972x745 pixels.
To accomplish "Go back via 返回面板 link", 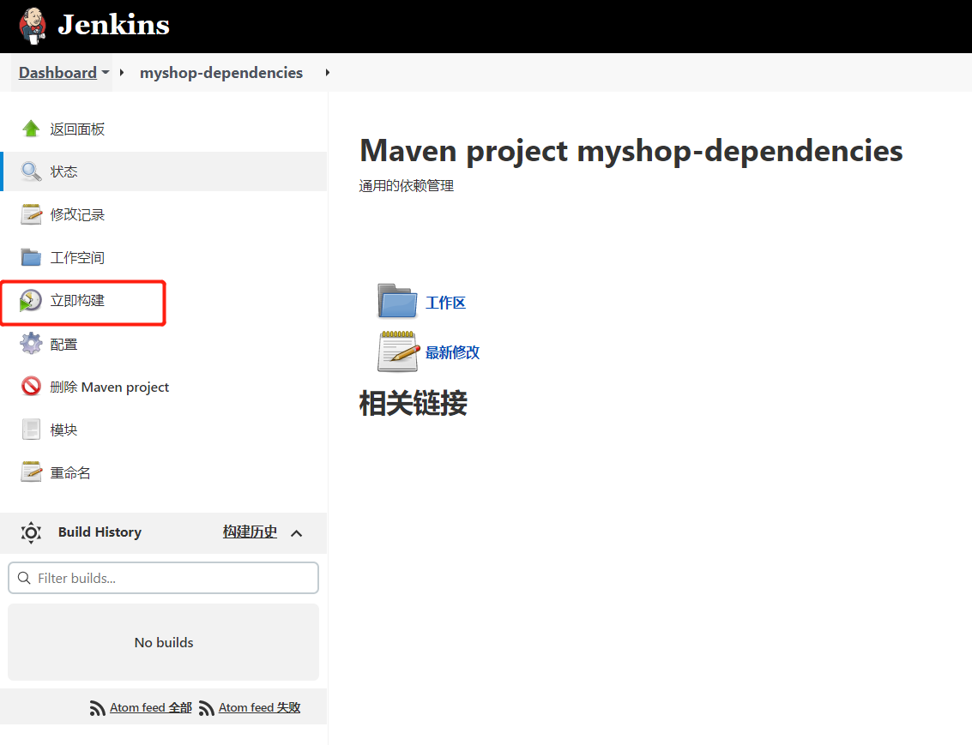I will [x=77, y=129].
